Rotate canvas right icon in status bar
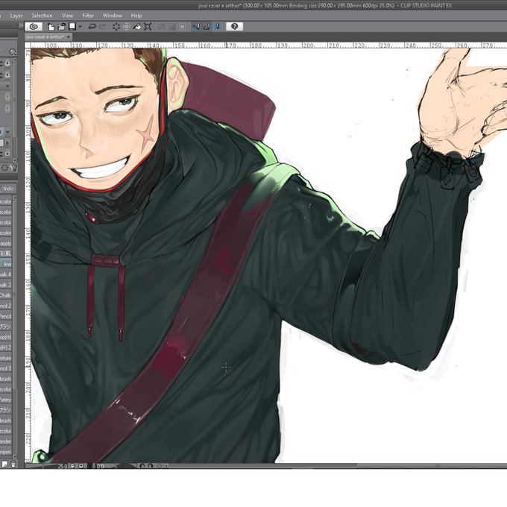 click(150, 466)
